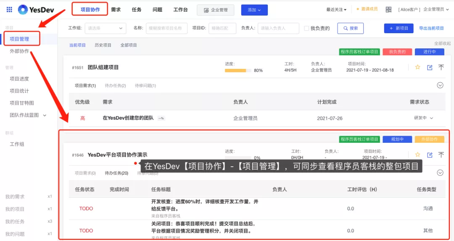This screenshot has height=241, width=454.
Task: Open 项目进度 in the sidebar
Action: click(19, 79)
